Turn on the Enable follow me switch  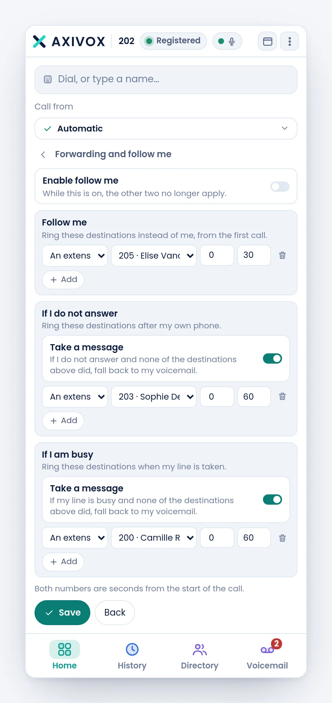click(x=280, y=187)
